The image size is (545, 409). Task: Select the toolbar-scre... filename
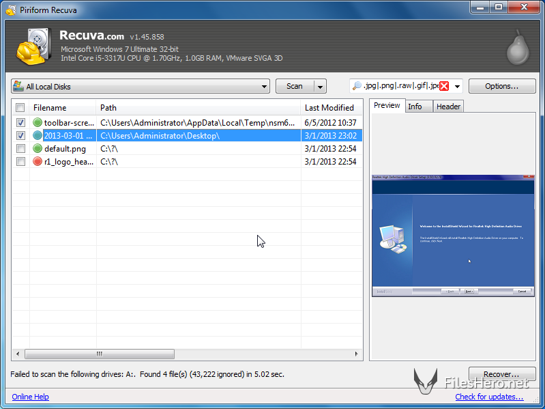point(69,123)
